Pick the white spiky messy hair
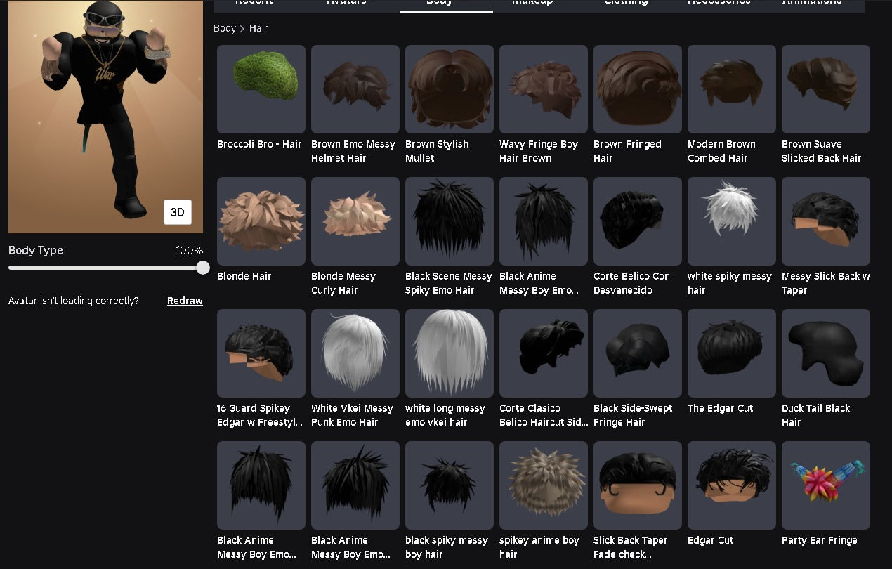Image resolution: width=892 pixels, height=569 pixels. click(732, 221)
